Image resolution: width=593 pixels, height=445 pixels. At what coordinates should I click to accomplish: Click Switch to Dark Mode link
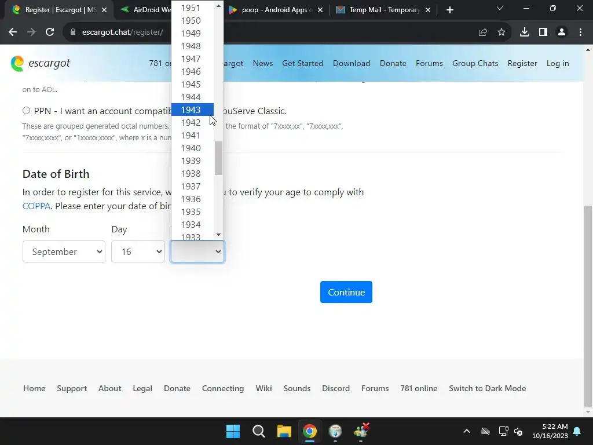pyautogui.click(x=487, y=389)
